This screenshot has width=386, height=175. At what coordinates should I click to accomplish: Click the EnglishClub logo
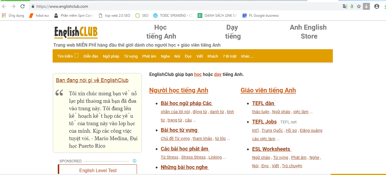pyautogui.click(x=76, y=32)
